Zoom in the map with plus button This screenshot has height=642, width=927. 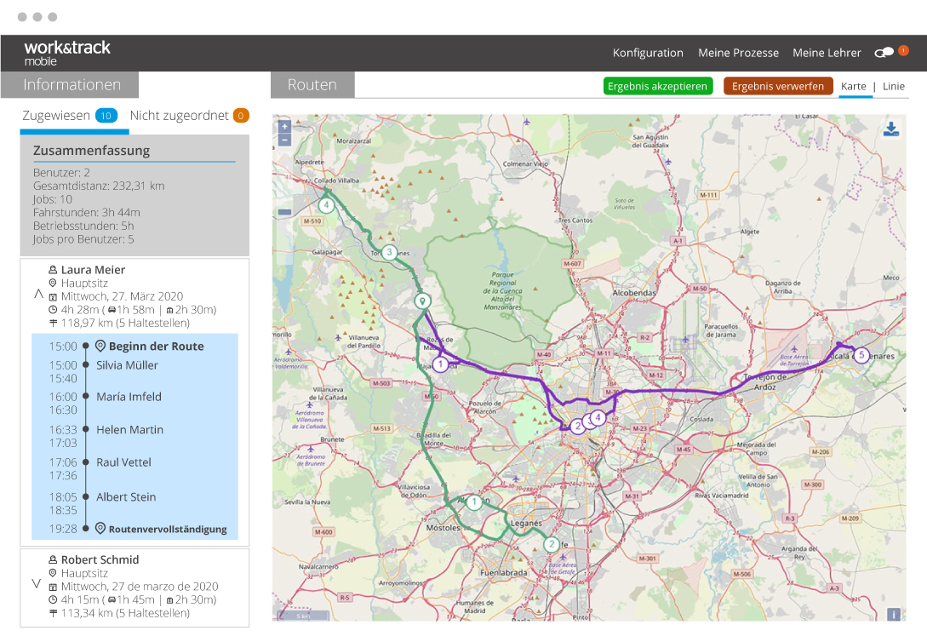[284, 127]
